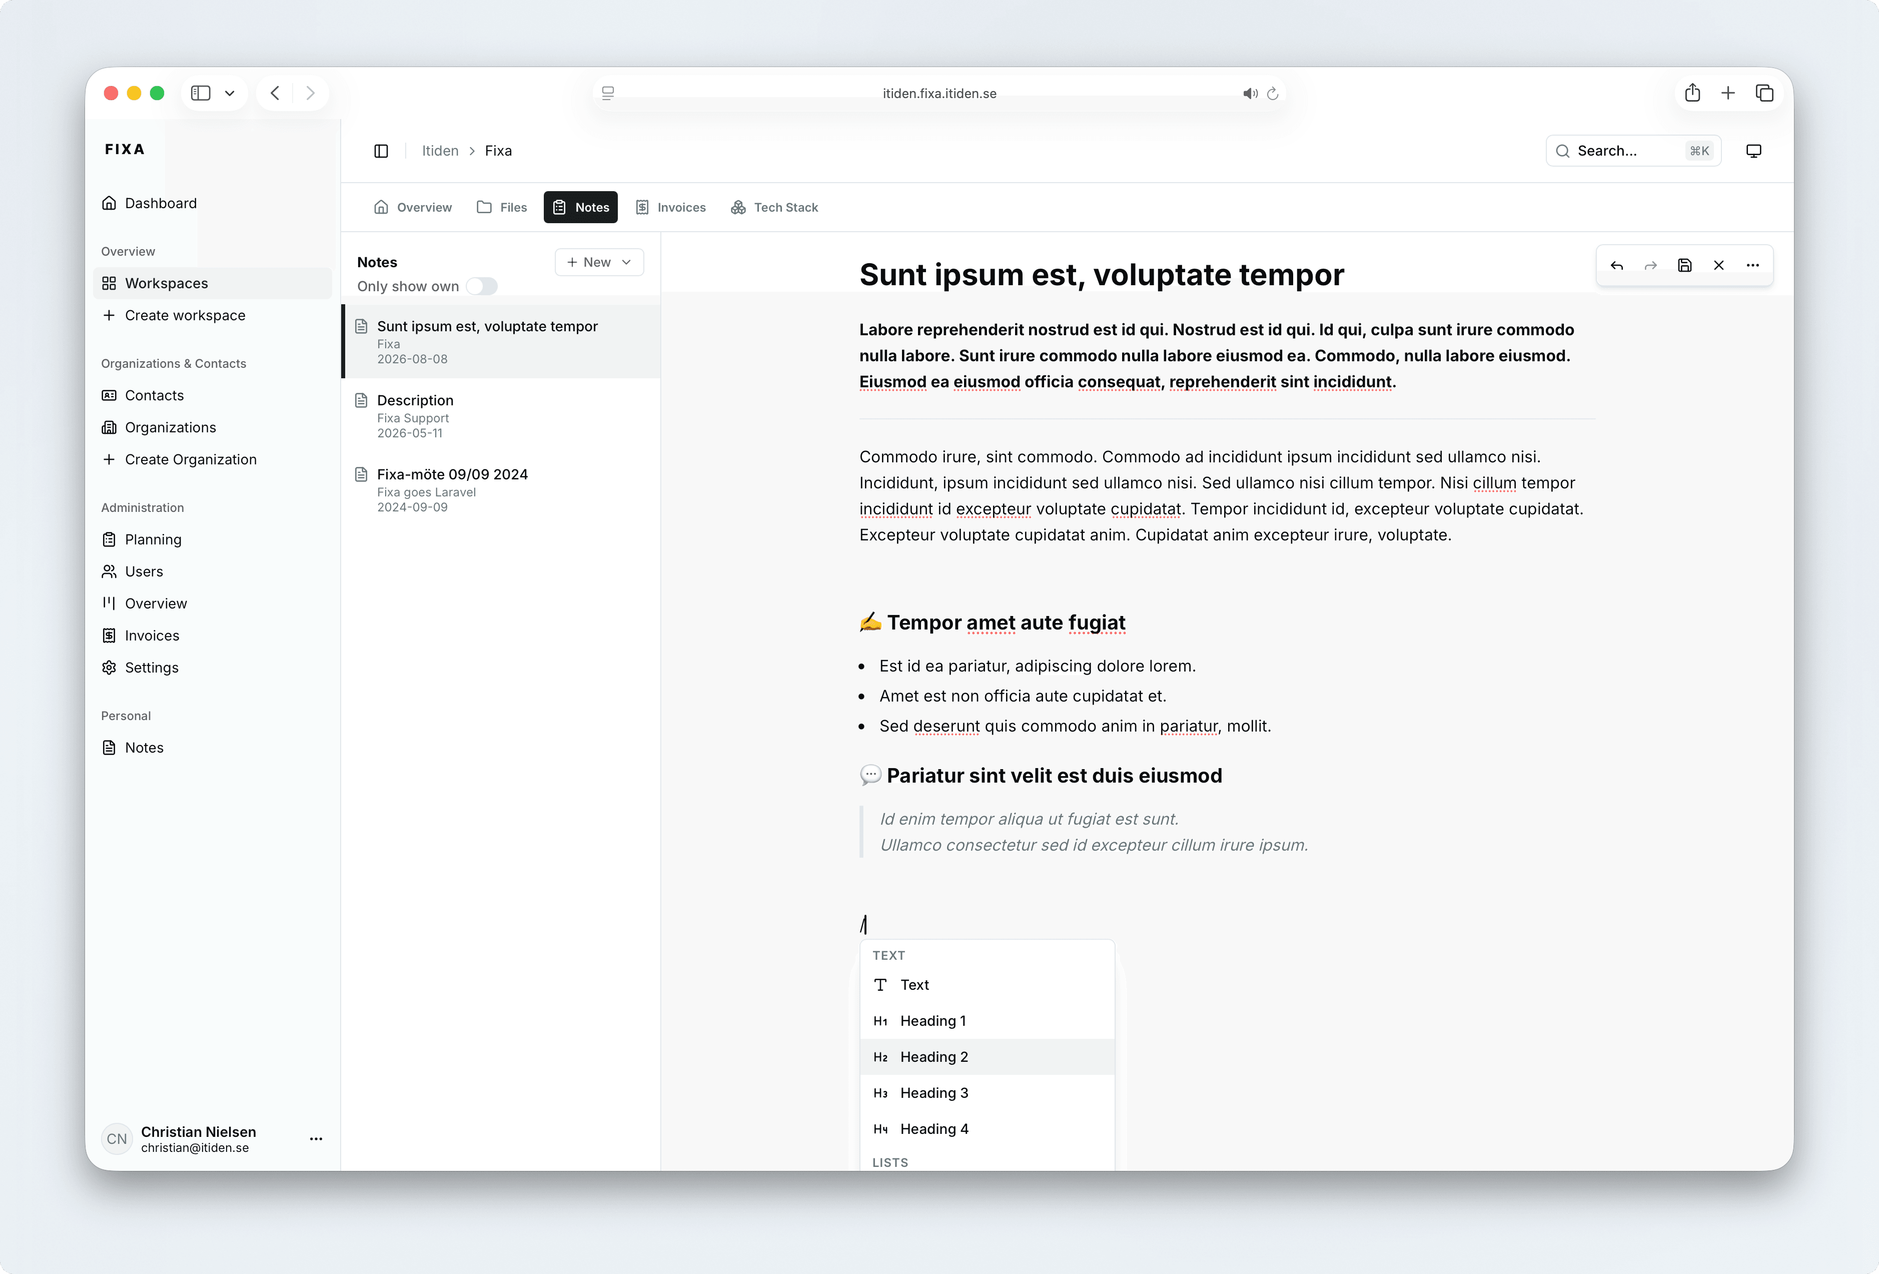Click the monitor icon beside search
1879x1274 pixels.
click(x=1753, y=151)
